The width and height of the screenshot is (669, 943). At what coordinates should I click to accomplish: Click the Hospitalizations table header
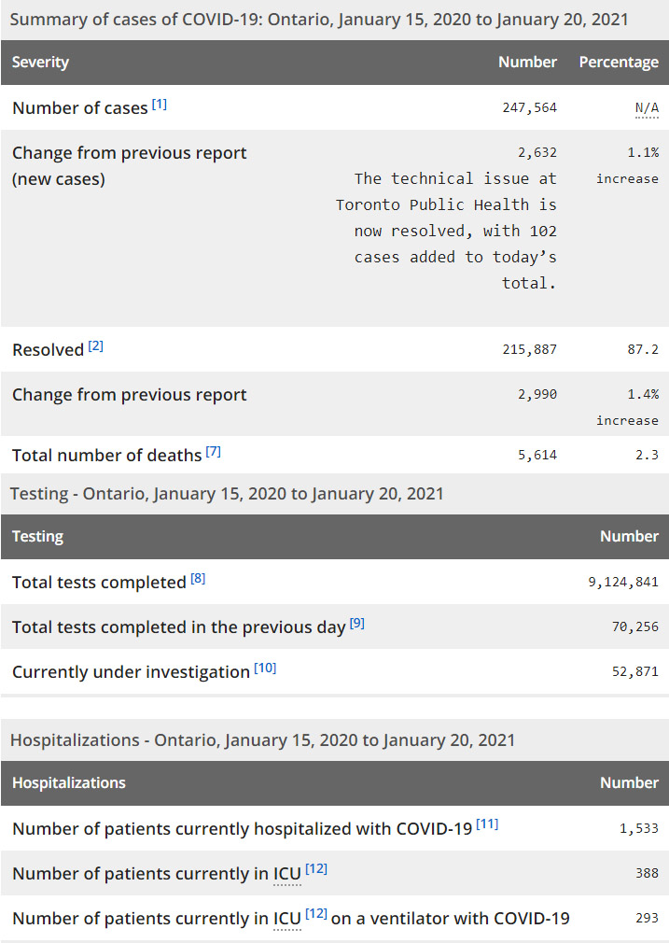(x=69, y=783)
